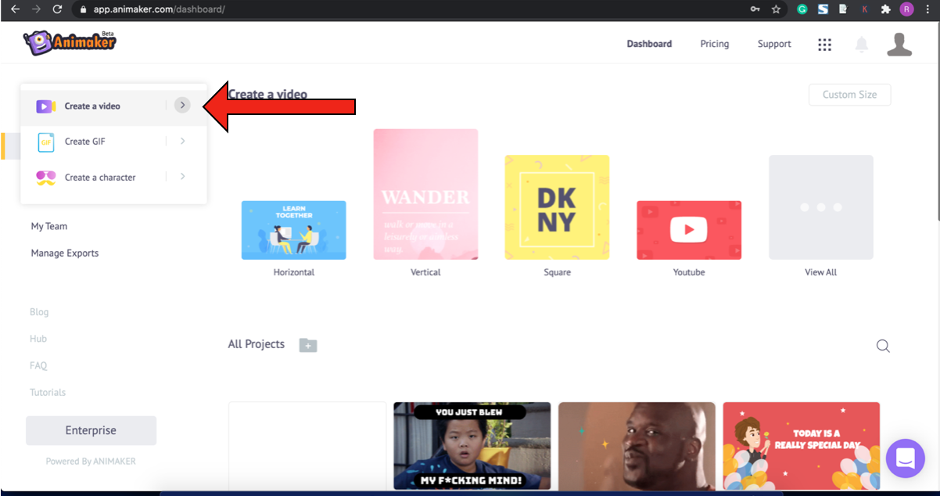The width and height of the screenshot is (940, 496).
Task: Open the apps grid menu
Action: point(824,45)
